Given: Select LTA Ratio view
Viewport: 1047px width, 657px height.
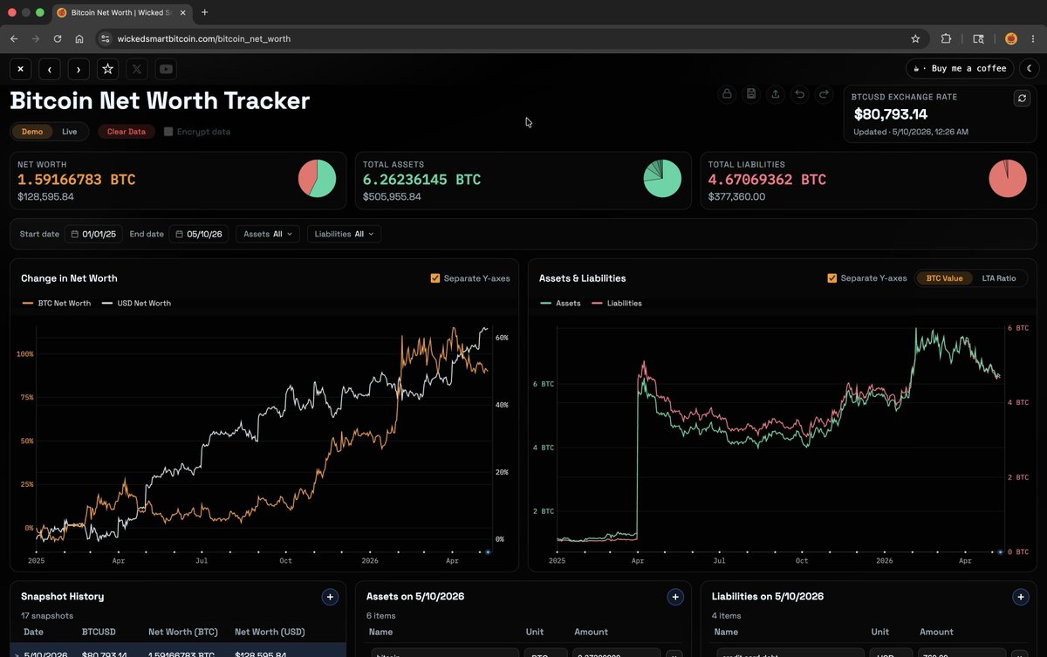Looking at the screenshot, I should (x=999, y=278).
